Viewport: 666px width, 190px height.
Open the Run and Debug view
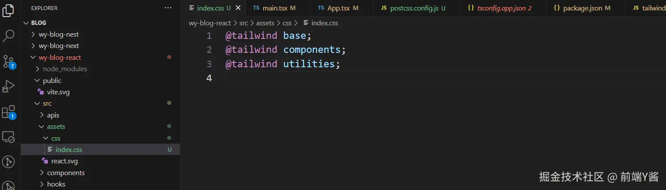9,86
